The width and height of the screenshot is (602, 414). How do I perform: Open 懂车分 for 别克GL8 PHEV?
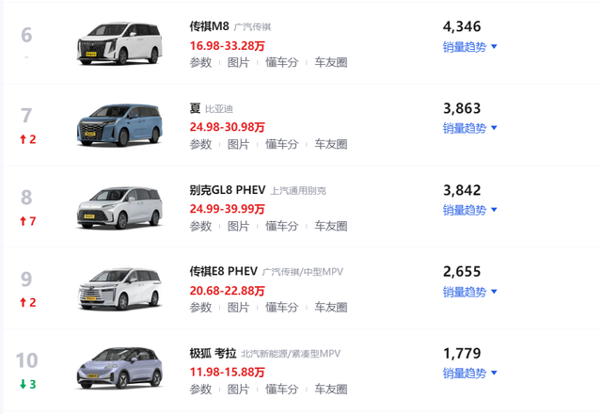coord(281,227)
